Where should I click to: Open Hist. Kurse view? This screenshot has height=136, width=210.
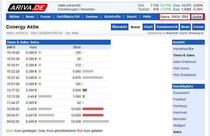tap(181, 68)
